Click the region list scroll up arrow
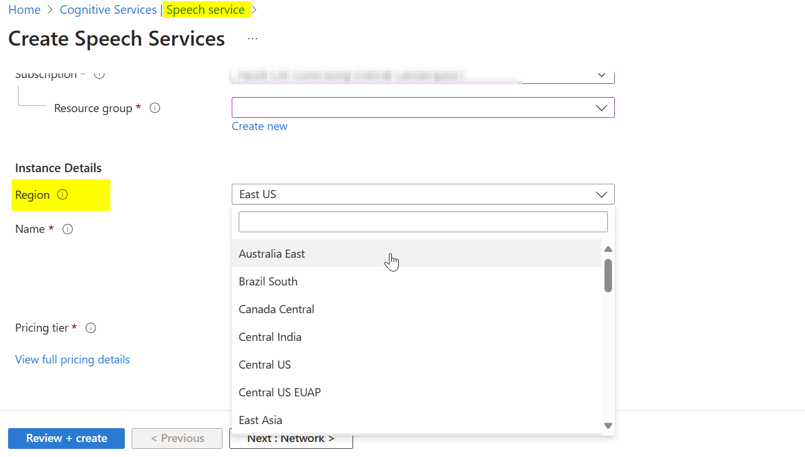Image resolution: width=805 pixels, height=457 pixels. [608, 249]
